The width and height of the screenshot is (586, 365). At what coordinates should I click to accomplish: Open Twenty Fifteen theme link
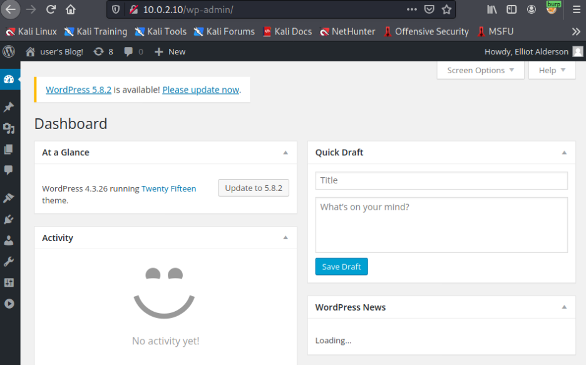pyautogui.click(x=168, y=188)
